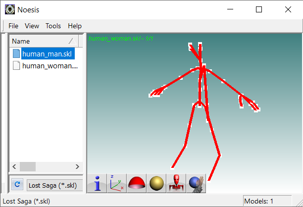Toggle the red robot skeleton icon
Image resolution: width=303 pixels, height=207 pixels.
pos(176,184)
